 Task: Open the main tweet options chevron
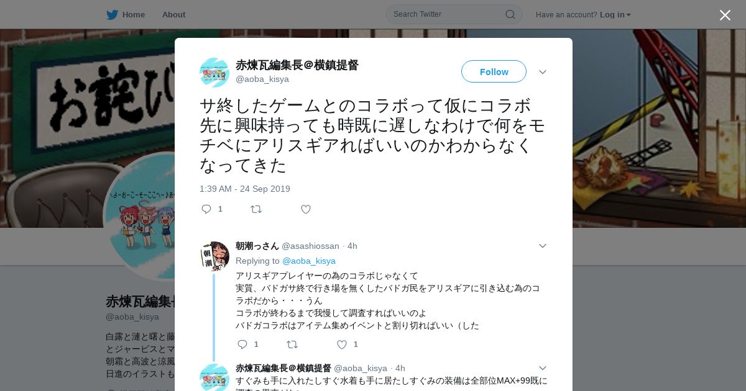click(x=542, y=72)
